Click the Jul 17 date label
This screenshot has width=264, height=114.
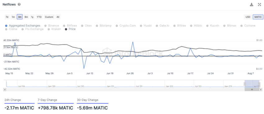[190, 74]
